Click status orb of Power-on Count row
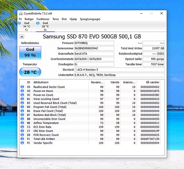The height and width of the screenshot is (169, 184). 22,95
